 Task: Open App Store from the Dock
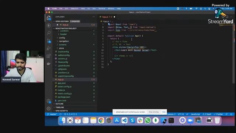(117, 120)
